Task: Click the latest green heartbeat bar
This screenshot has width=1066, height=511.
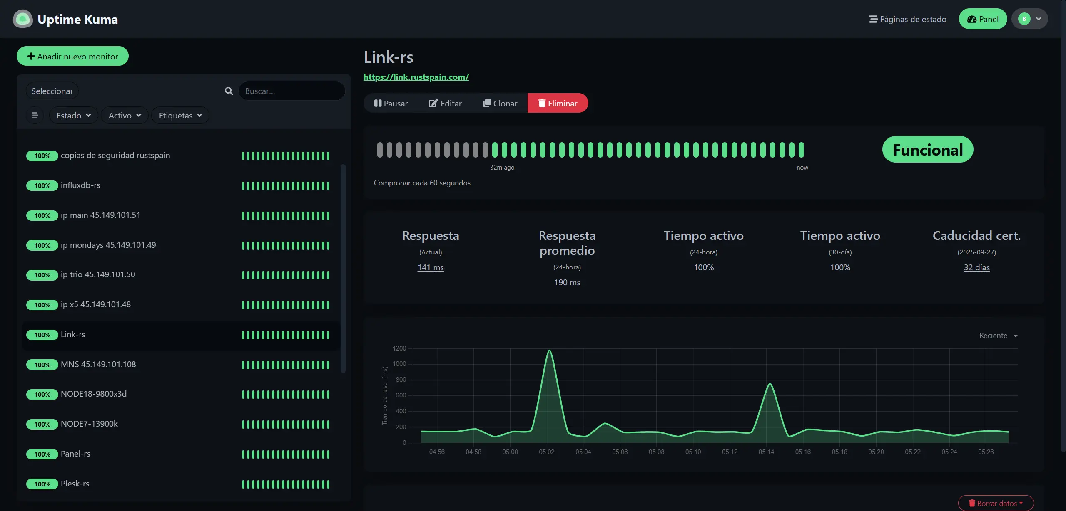Action: click(x=802, y=150)
